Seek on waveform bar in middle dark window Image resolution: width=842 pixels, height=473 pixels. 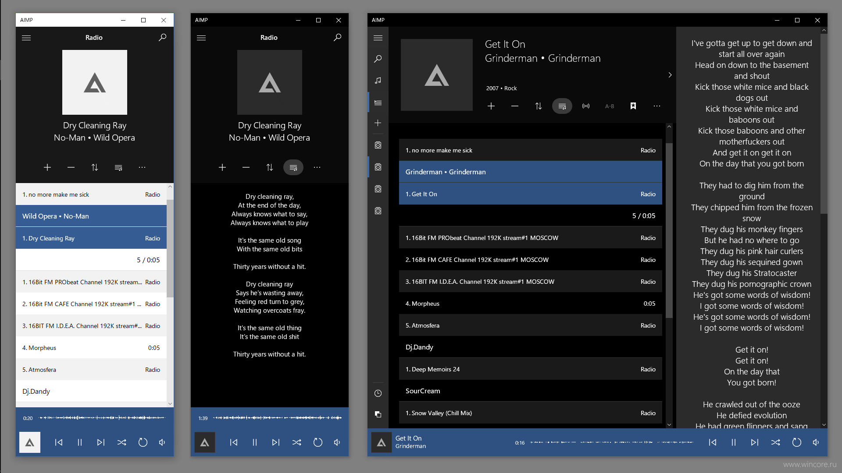coord(278,418)
